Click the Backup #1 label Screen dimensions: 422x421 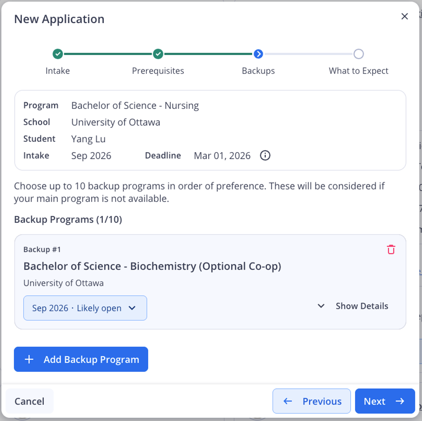coord(42,249)
